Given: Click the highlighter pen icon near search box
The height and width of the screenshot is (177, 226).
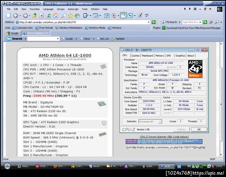Looking at the screenshot, I should 211,22.
